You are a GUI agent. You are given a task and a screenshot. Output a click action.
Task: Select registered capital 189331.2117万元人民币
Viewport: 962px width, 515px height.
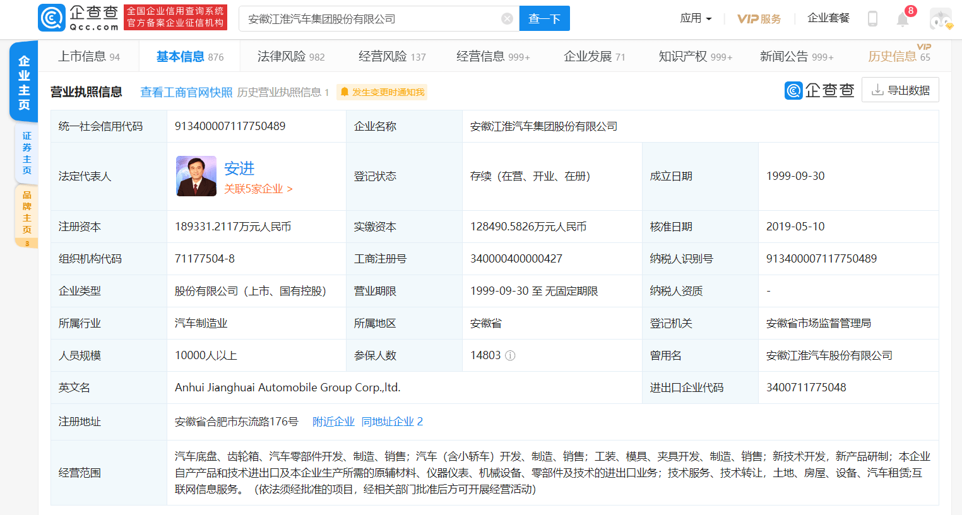[x=233, y=227]
